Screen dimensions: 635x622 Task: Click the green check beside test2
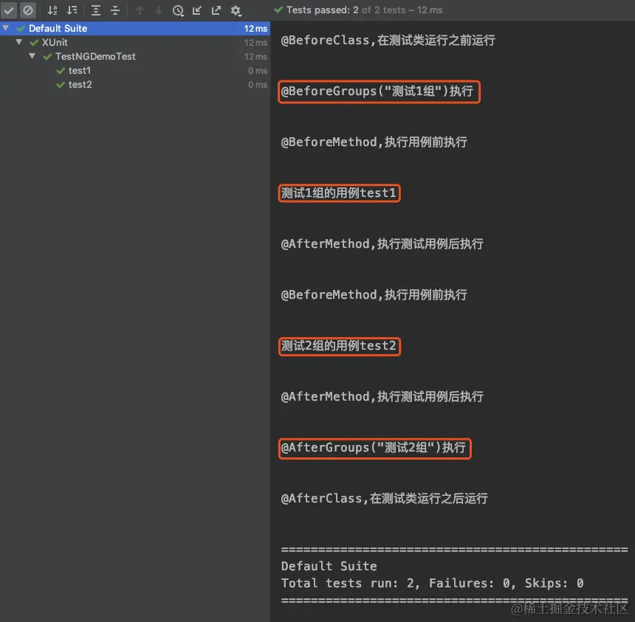(61, 85)
